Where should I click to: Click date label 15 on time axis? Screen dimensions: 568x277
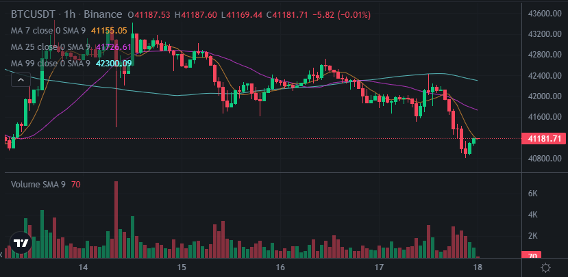pos(182,267)
